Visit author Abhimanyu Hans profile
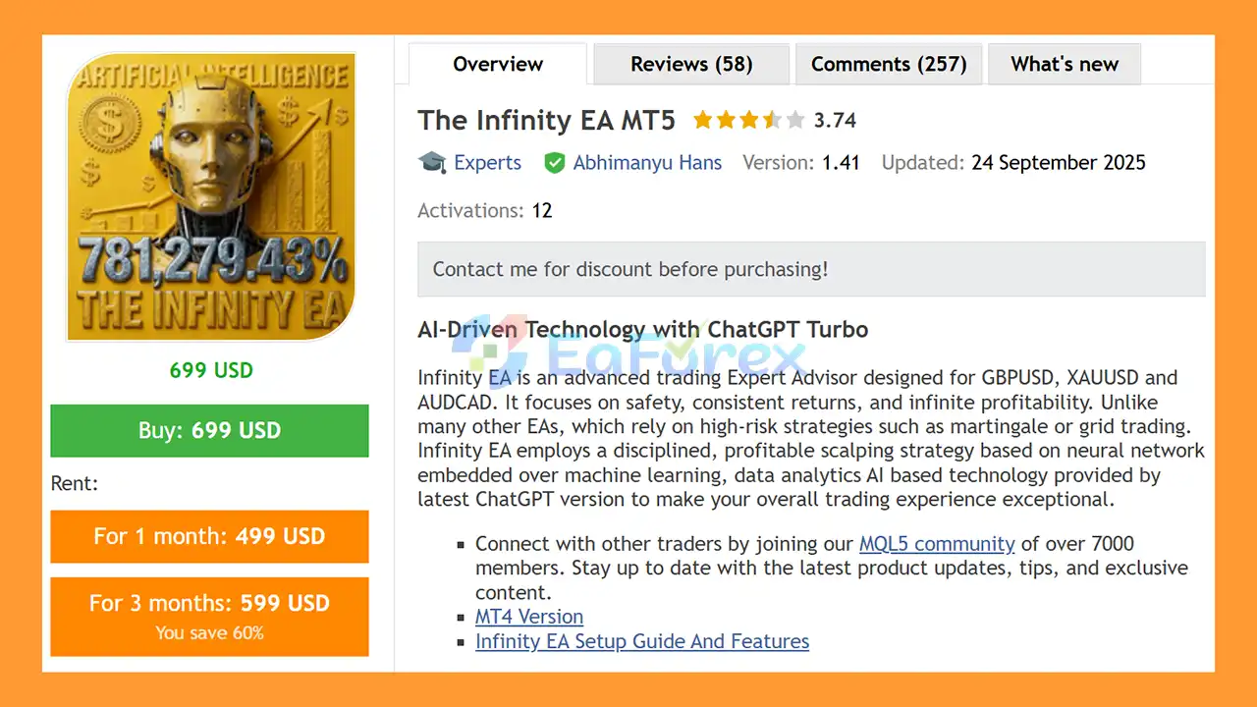 [647, 163]
